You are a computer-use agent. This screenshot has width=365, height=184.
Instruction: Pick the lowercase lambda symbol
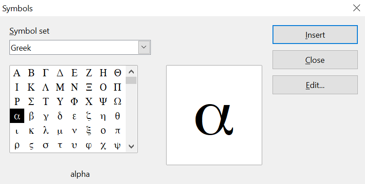pyautogui.click(x=46, y=131)
